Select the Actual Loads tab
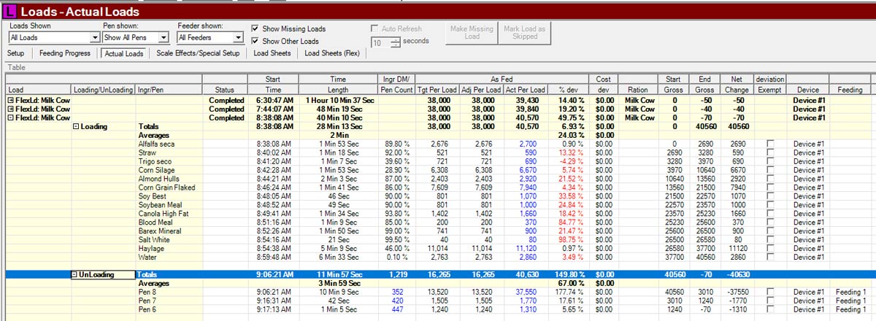876x321 pixels. click(124, 53)
